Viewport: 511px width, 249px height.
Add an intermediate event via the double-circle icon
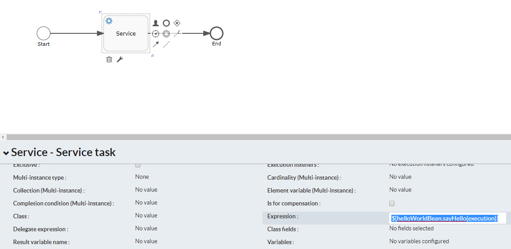166,33
